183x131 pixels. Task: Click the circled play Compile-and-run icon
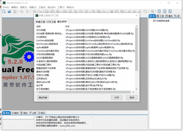(99, 11)
